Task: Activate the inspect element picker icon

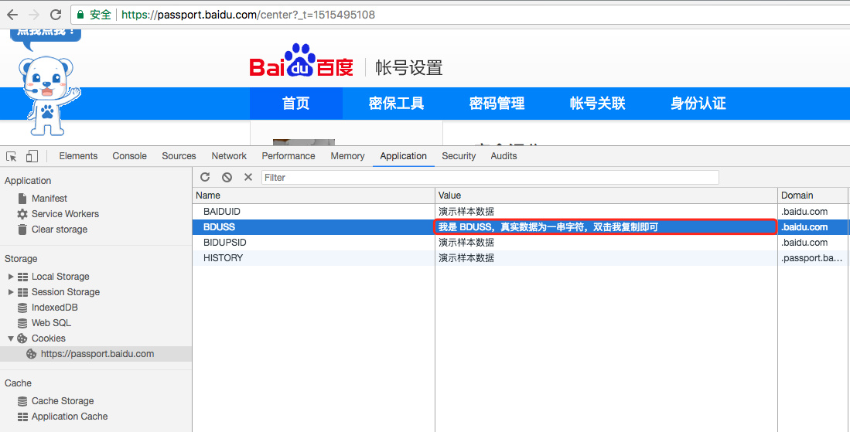Action: 12,156
